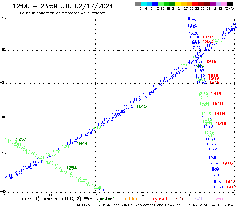
Task: Click the "s3a" satellite legend label
Action: point(180,199)
